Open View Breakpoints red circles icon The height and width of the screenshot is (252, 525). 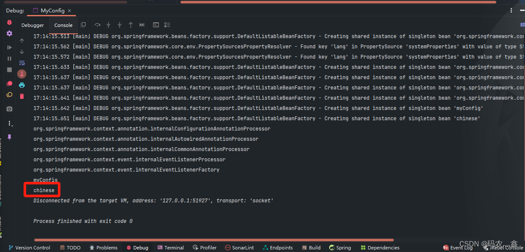(x=9, y=83)
